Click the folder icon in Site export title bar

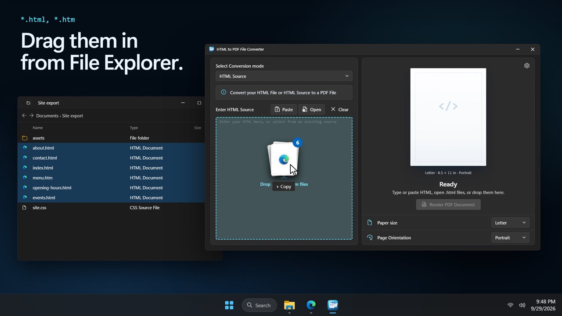point(29,103)
